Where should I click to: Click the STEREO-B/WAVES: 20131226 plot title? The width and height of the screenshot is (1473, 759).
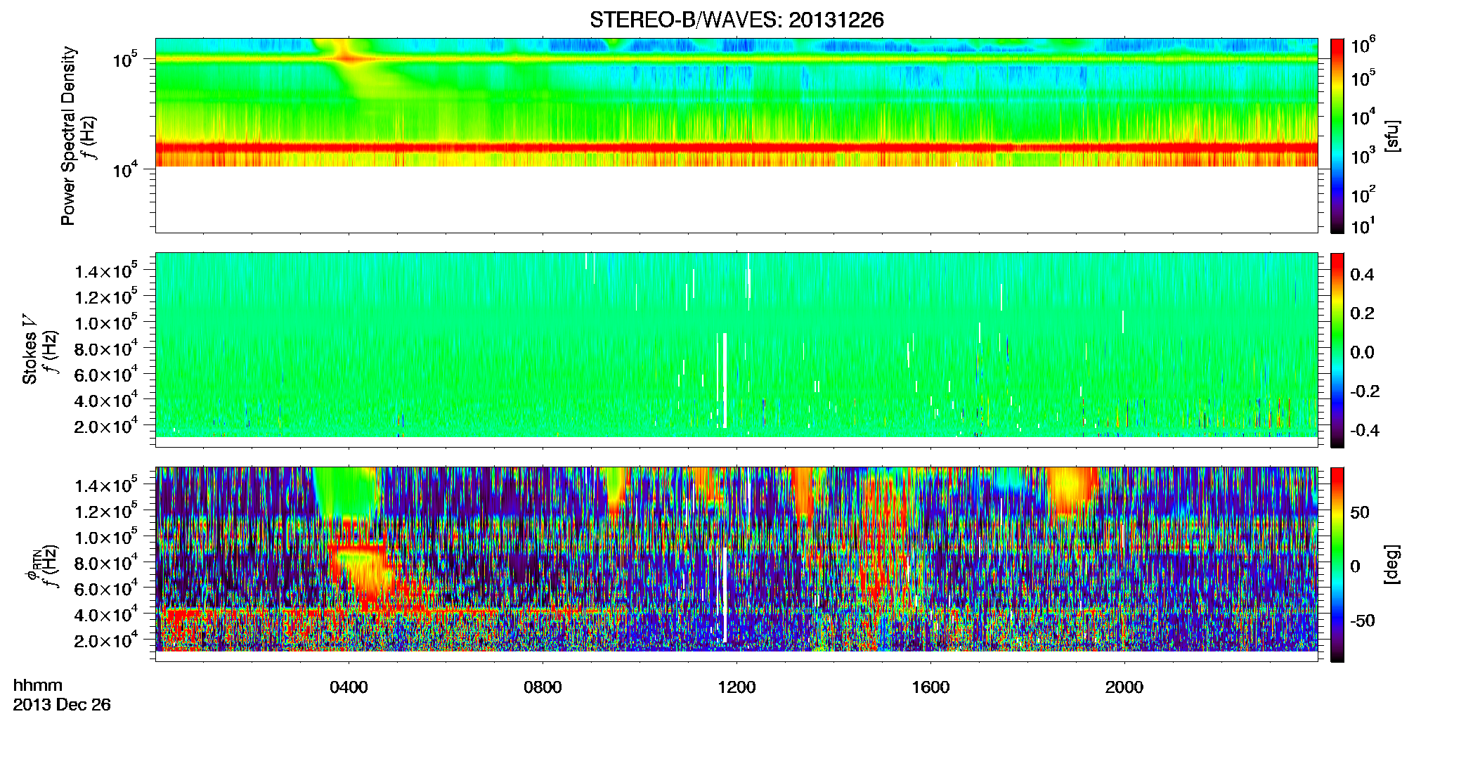coord(736,20)
